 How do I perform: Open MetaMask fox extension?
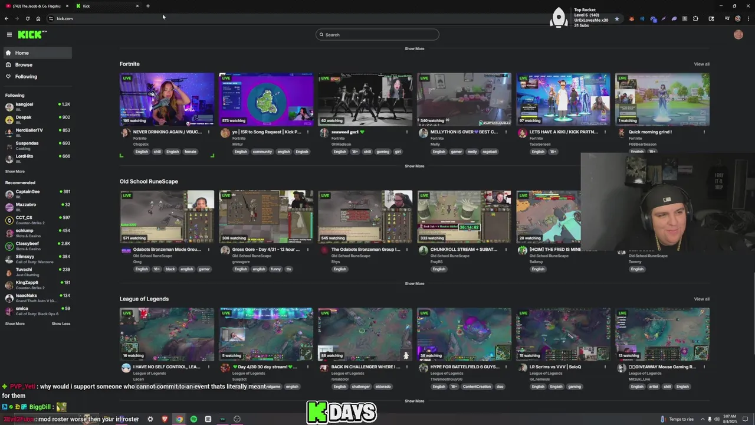pos(632,18)
